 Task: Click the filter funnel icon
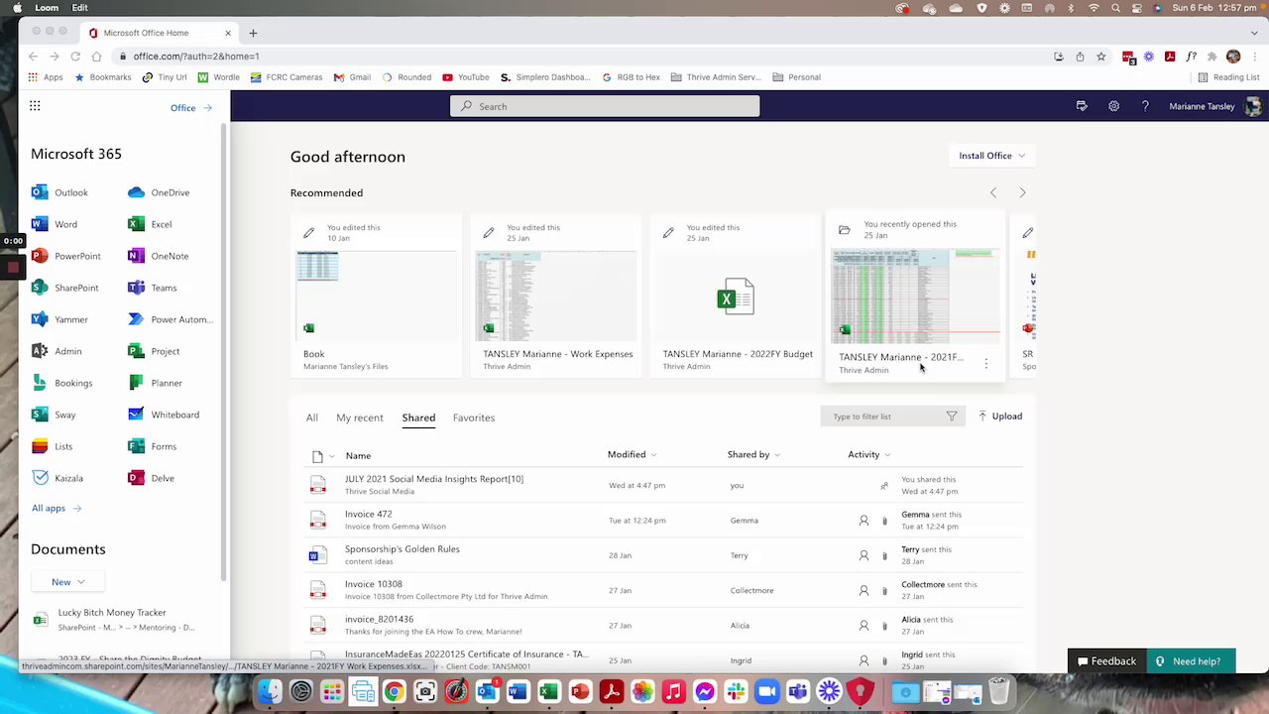tap(952, 416)
